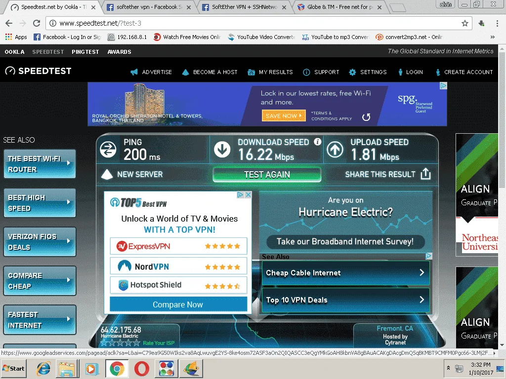506x379 pixels.
Task: Click AdChoices icon on the hotel banner
Action: 444,86
